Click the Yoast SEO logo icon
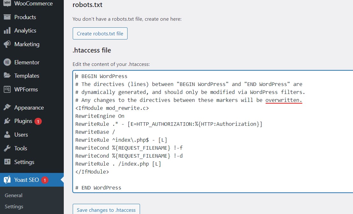The height and width of the screenshot is (214, 353). pyautogui.click(x=7, y=180)
